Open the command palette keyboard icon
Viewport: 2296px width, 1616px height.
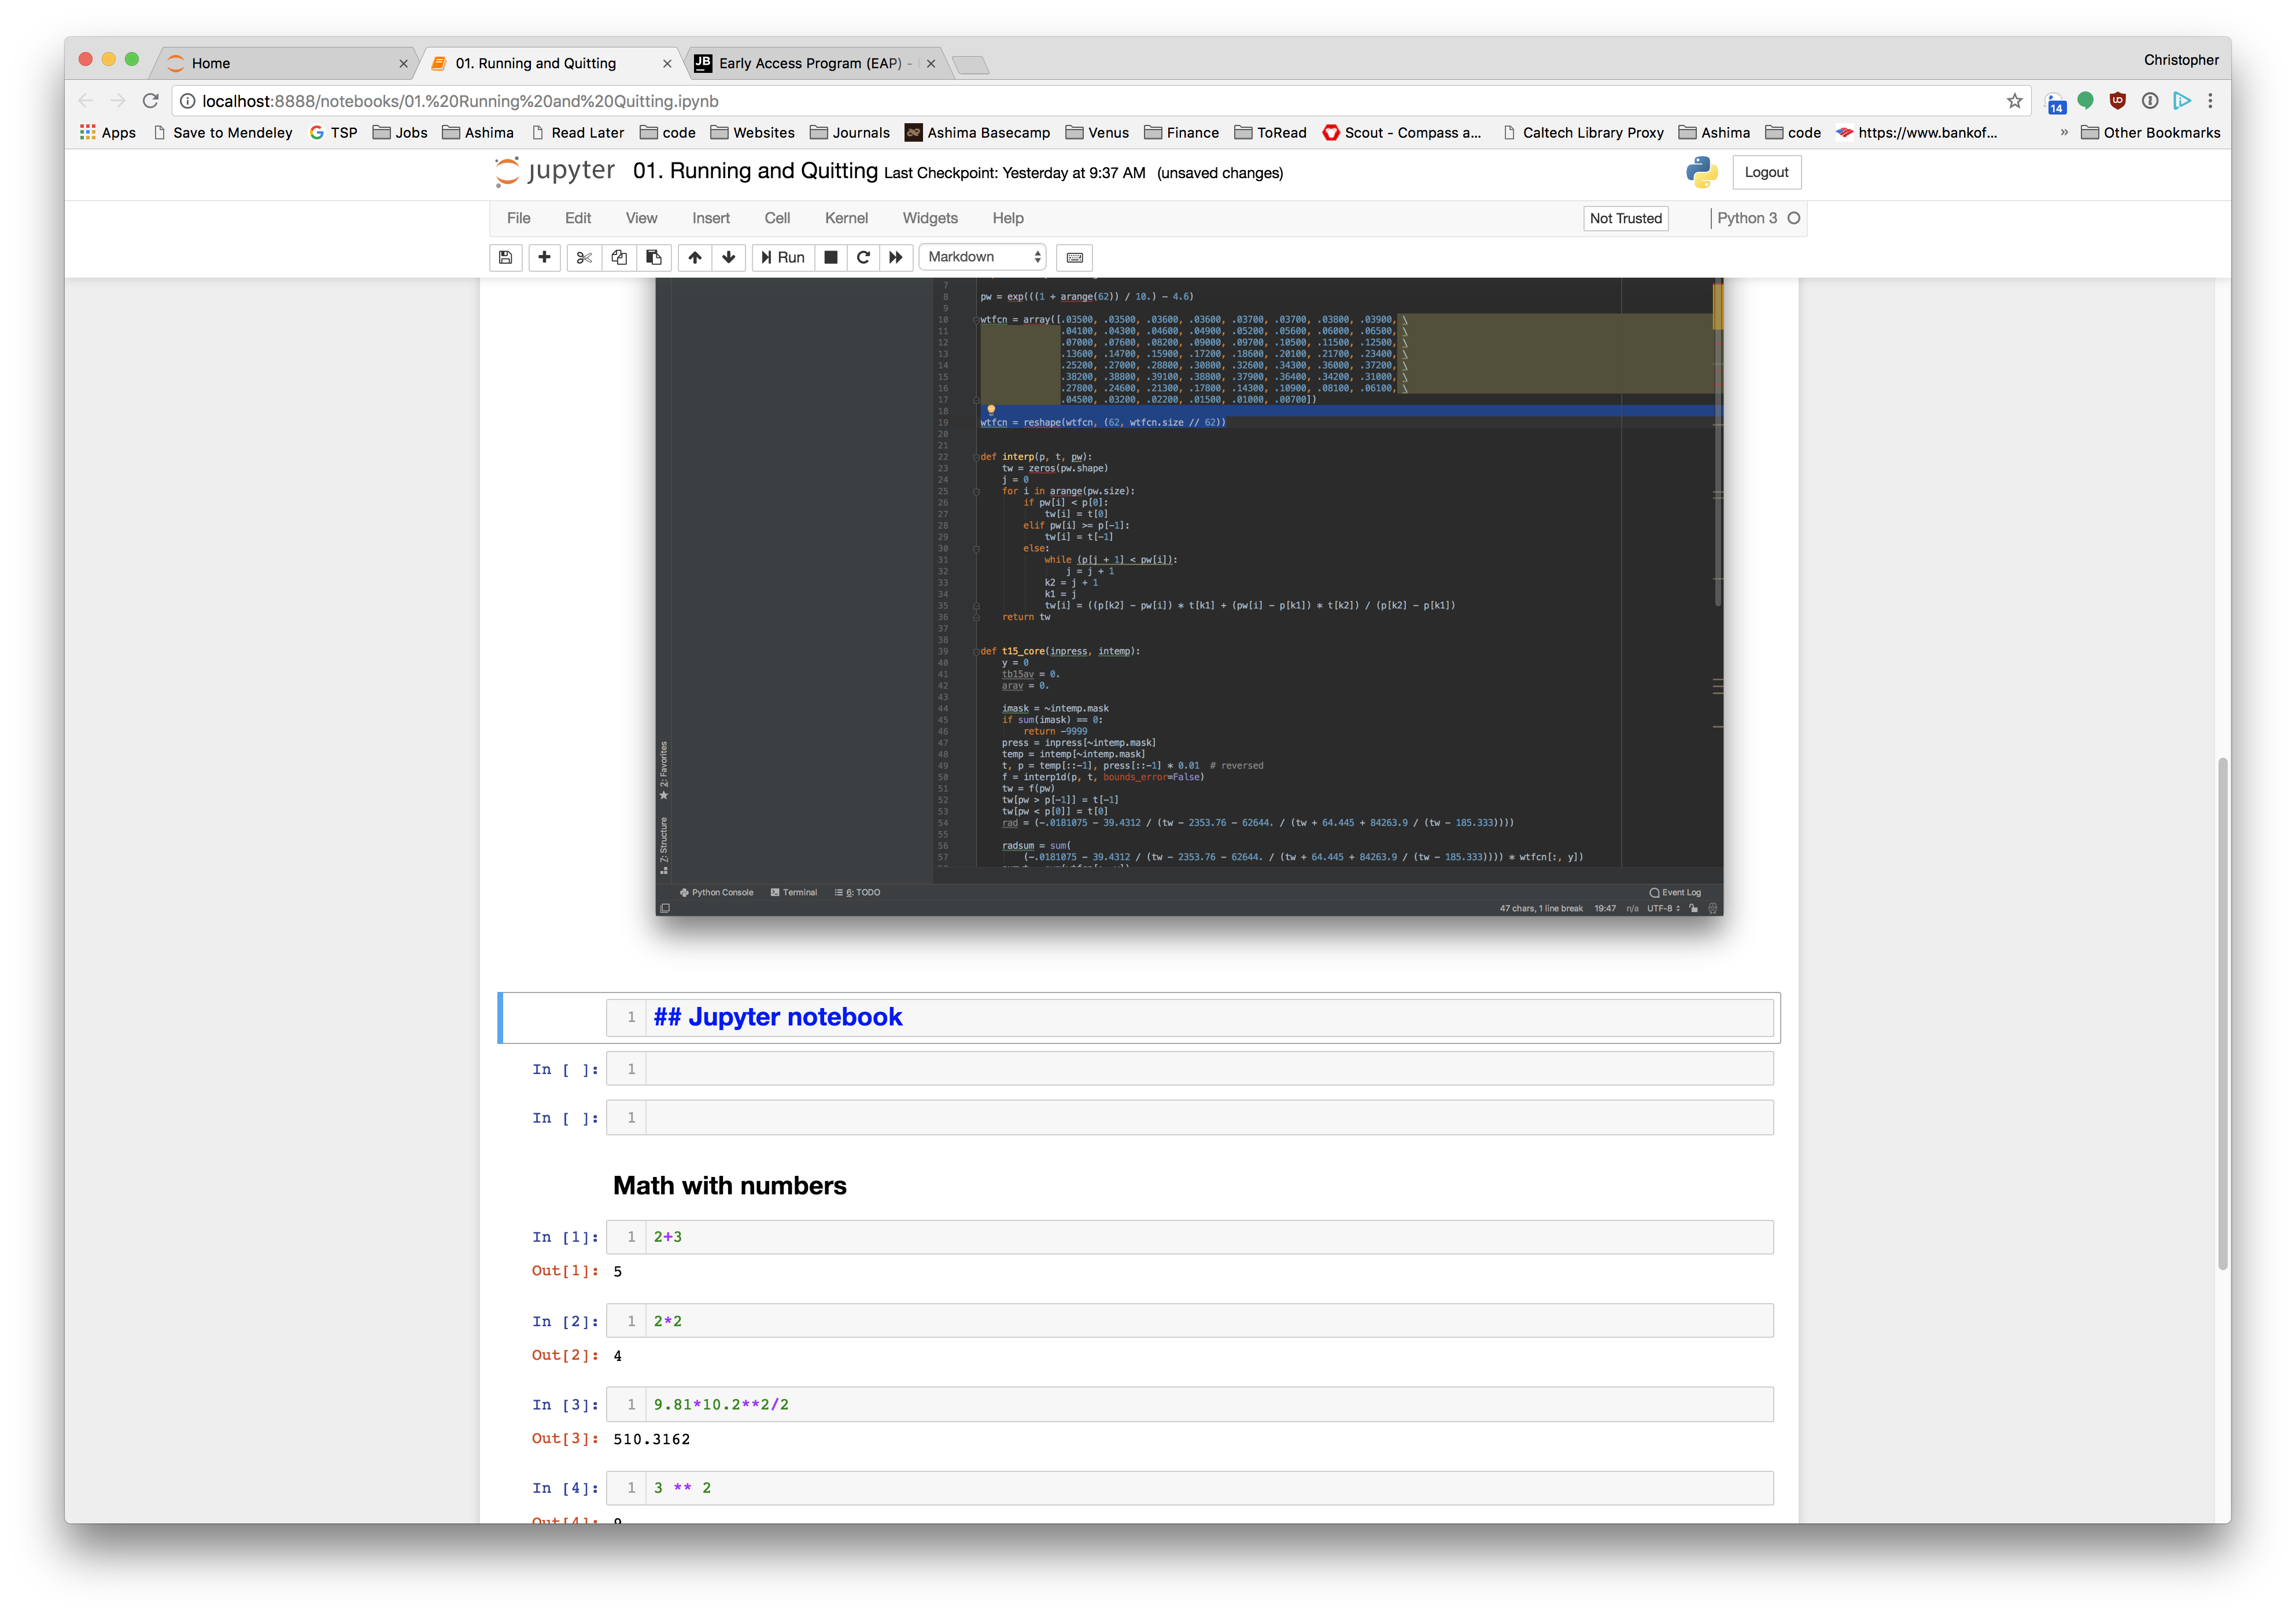pos(1075,257)
